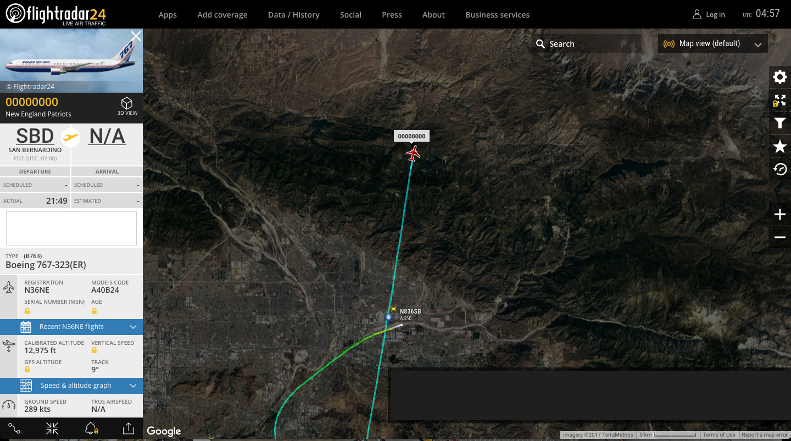
Task: Click the map Search field
Action: [587, 44]
